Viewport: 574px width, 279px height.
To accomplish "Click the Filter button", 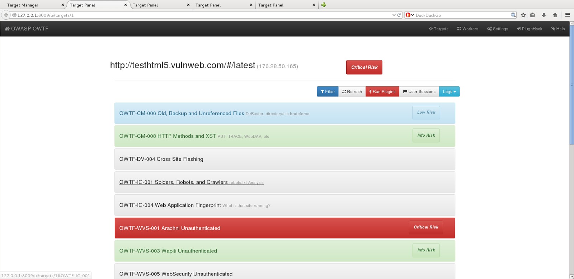I will pyautogui.click(x=328, y=91).
